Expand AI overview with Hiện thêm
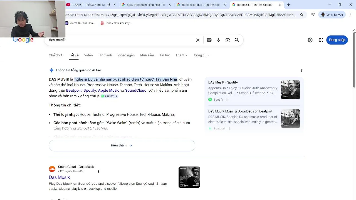 (x=122, y=146)
